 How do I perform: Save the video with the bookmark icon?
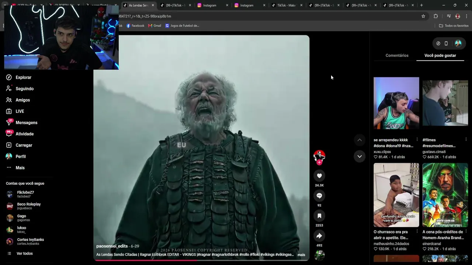[x=319, y=216]
